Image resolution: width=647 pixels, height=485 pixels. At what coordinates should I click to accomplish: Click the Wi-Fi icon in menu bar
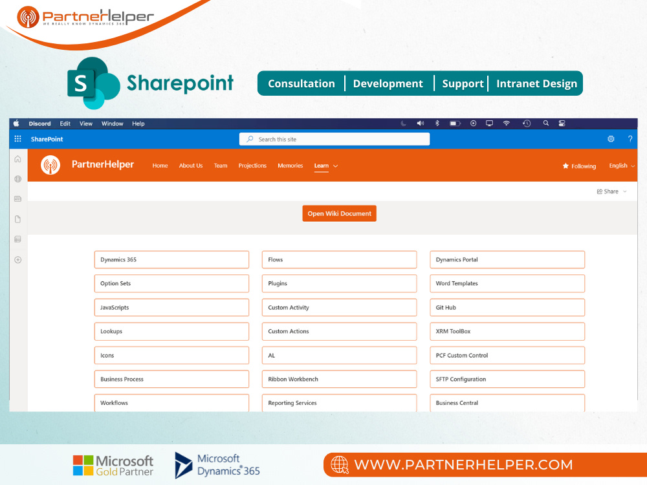[507, 124]
